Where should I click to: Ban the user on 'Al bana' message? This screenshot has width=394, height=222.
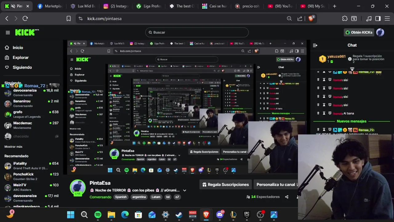pos(330,113)
